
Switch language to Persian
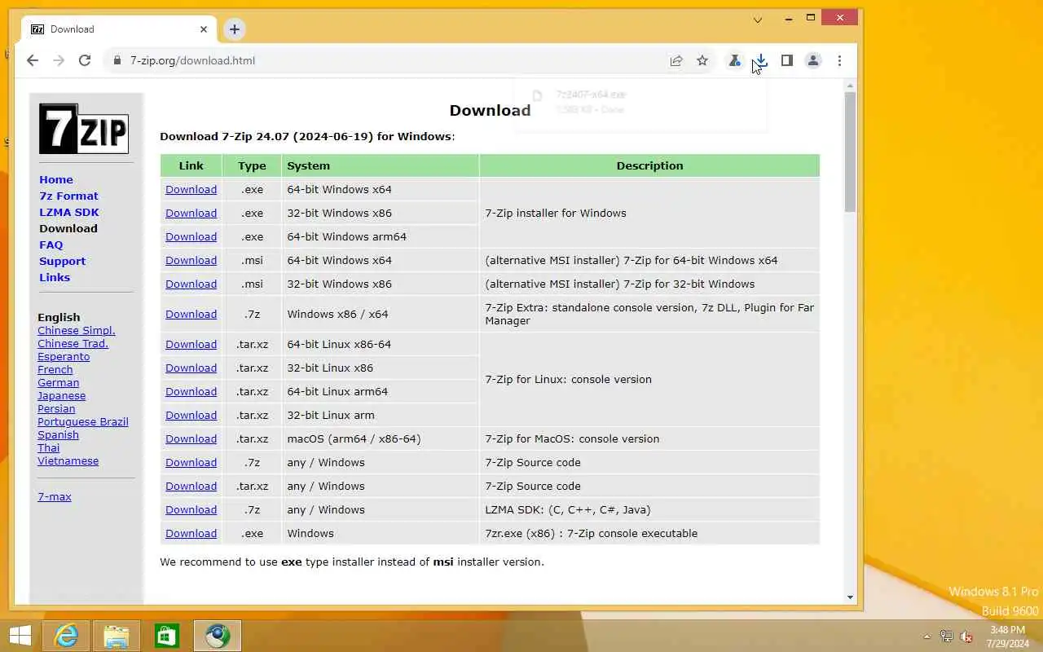pyautogui.click(x=56, y=408)
